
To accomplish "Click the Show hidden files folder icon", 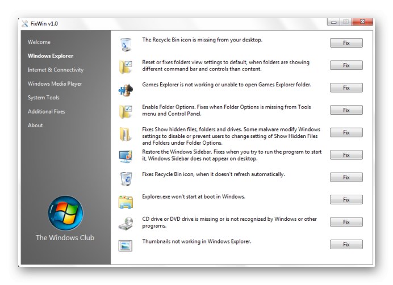I will click(126, 135).
